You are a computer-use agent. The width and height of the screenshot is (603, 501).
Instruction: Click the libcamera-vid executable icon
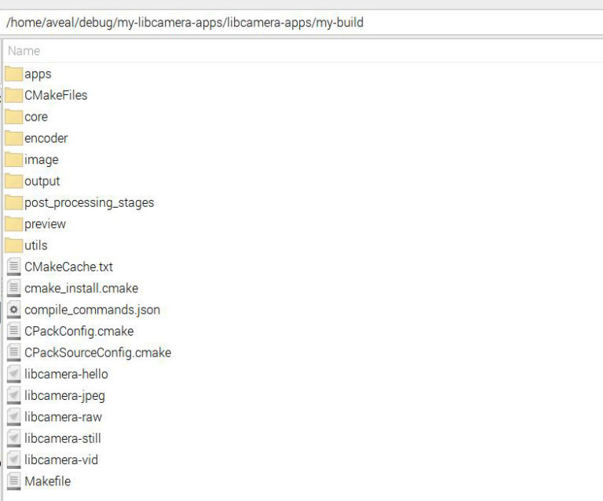[13, 459]
